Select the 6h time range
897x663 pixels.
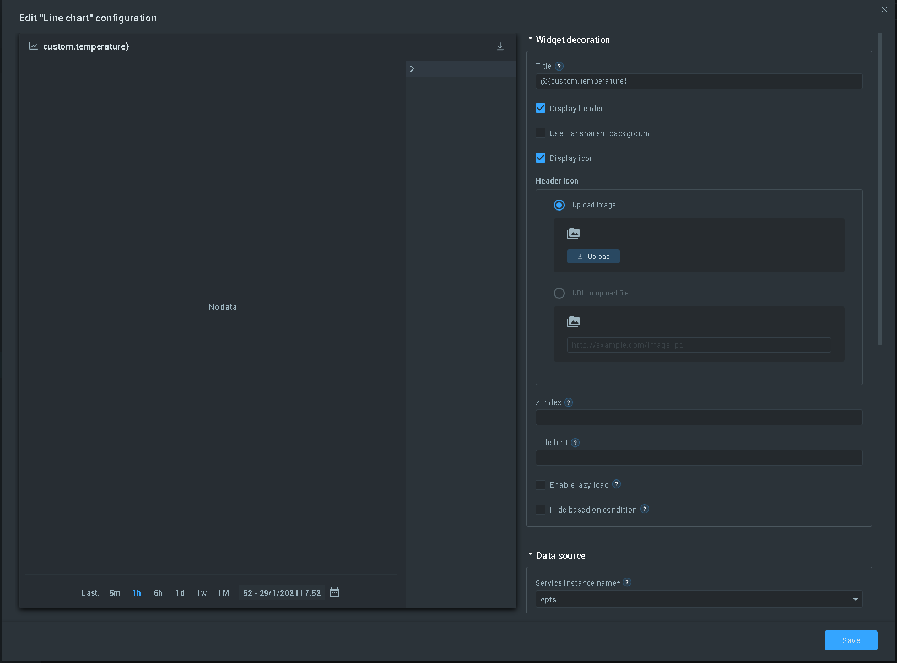pos(158,593)
